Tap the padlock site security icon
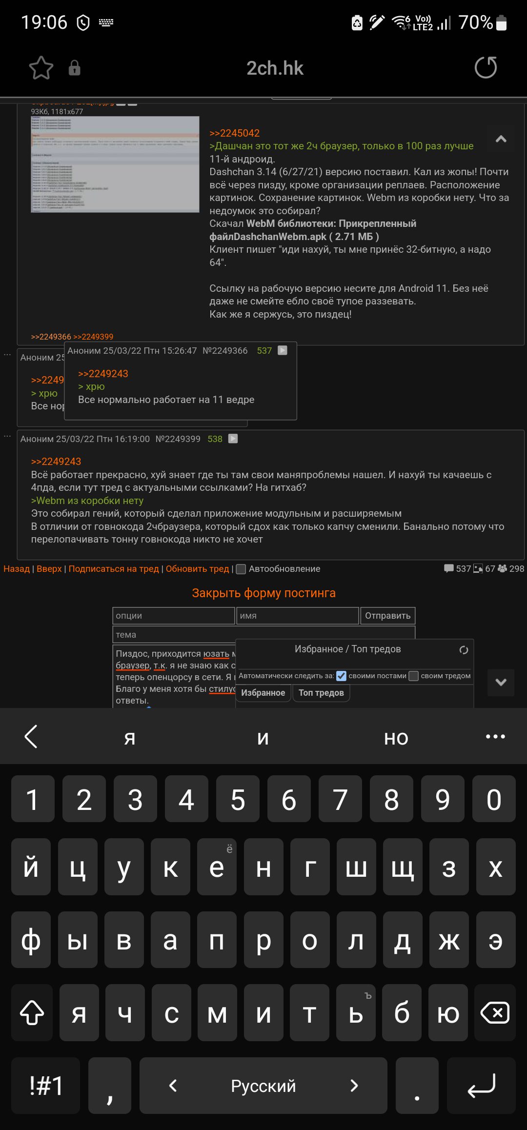527x1130 pixels. pos(74,68)
